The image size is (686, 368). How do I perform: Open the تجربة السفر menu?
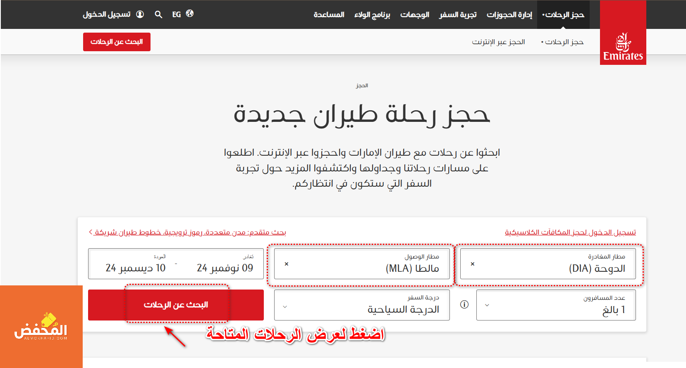(458, 15)
